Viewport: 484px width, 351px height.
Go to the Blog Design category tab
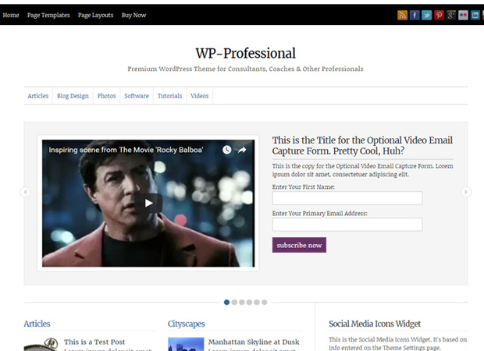73,96
